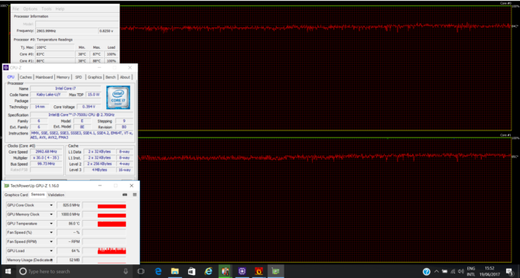This screenshot has height=278, width=520.
Task: Click the Cortana microphone icon
Action: (x=125, y=271)
